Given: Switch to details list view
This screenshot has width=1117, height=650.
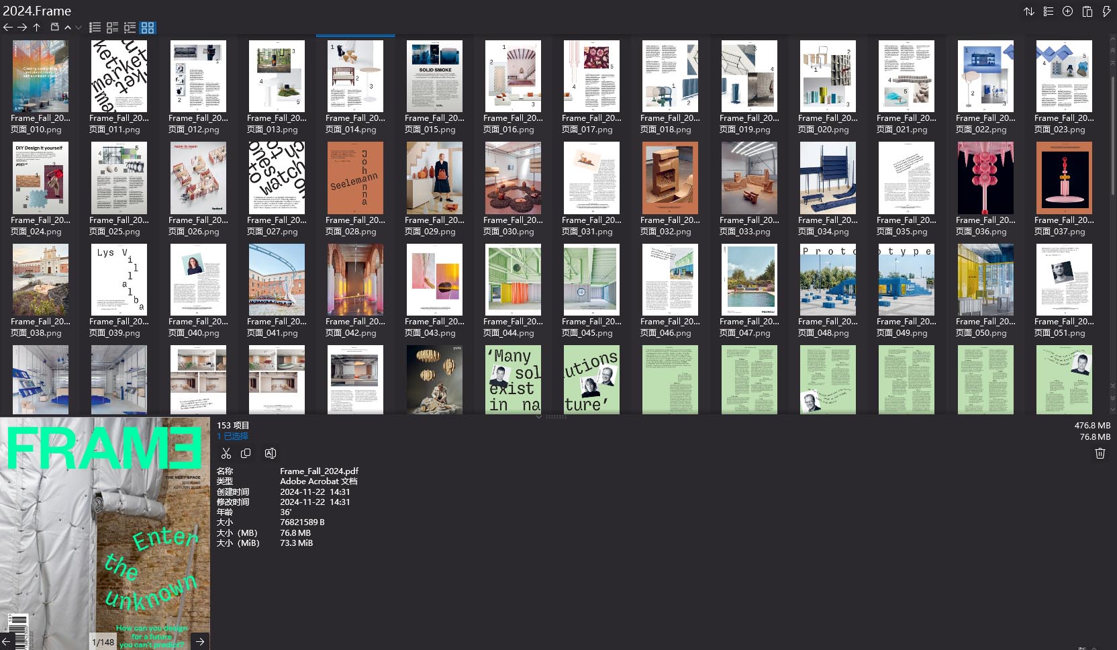Looking at the screenshot, I should tap(113, 28).
